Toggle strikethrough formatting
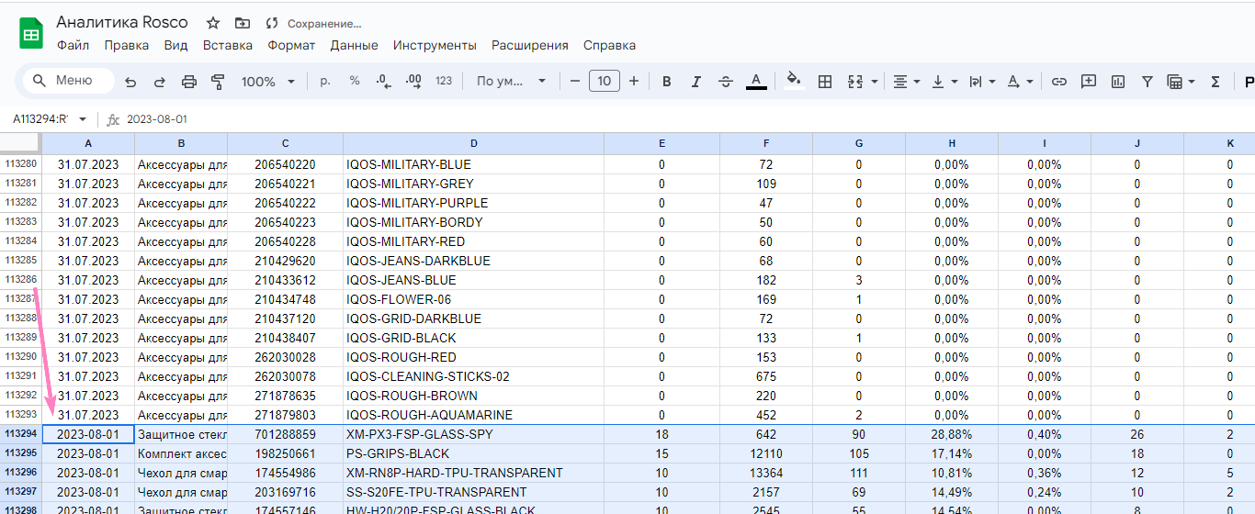This screenshot has height=514, width=1255. coord(726,82)
